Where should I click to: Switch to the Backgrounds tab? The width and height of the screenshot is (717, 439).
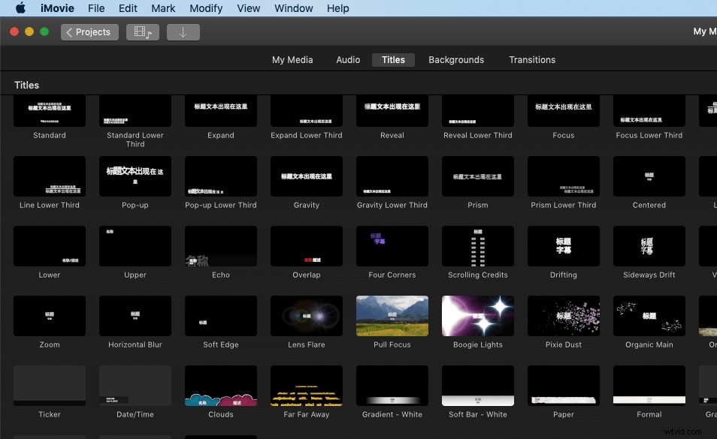click(x=455, y=59)
